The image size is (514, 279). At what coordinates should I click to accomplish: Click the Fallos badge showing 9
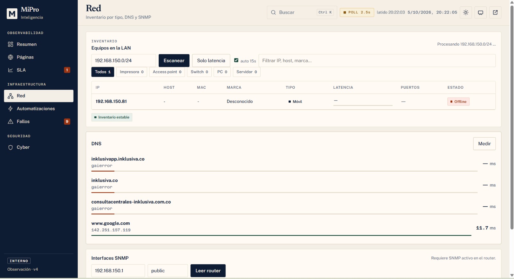67,122
